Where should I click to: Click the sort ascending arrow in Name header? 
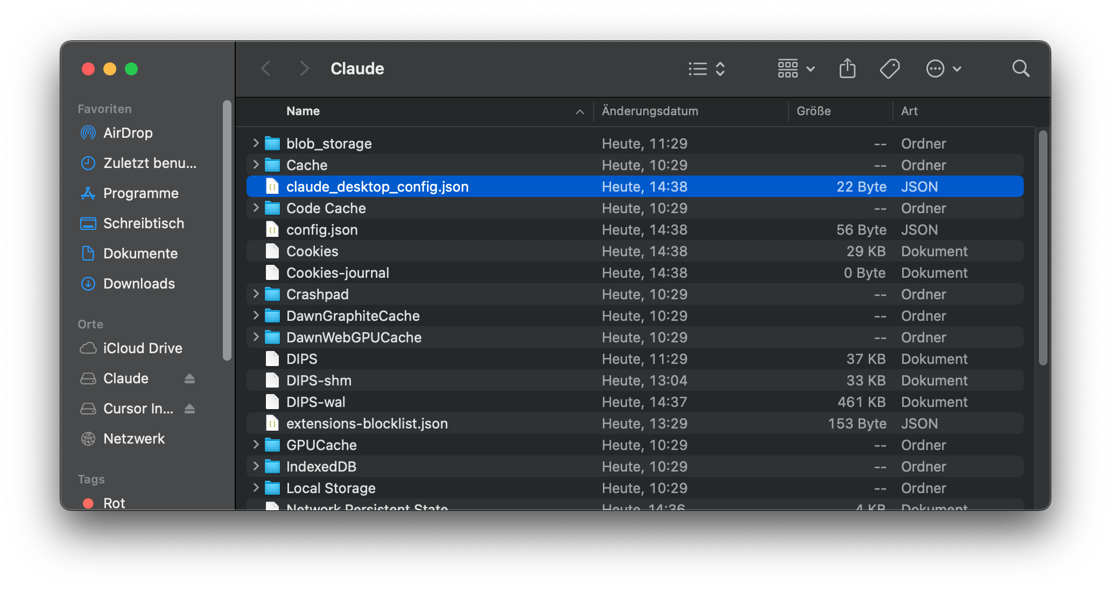coord(580,112)
